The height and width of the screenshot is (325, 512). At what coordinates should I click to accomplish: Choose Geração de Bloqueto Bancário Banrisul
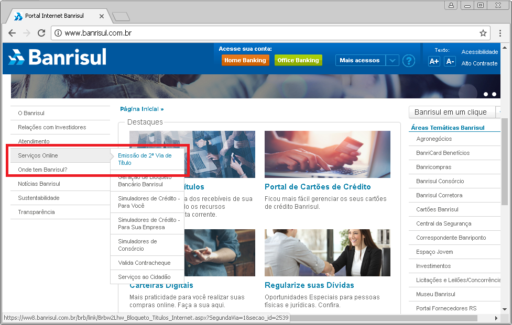[147, 181]
